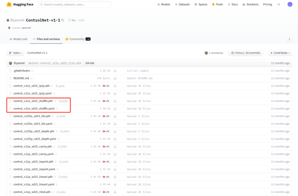Download control_v11e_sd15_ip2p.pth file
Image resolution: width=298 pixels, height=196 pixels.
(x=115, y=86)
